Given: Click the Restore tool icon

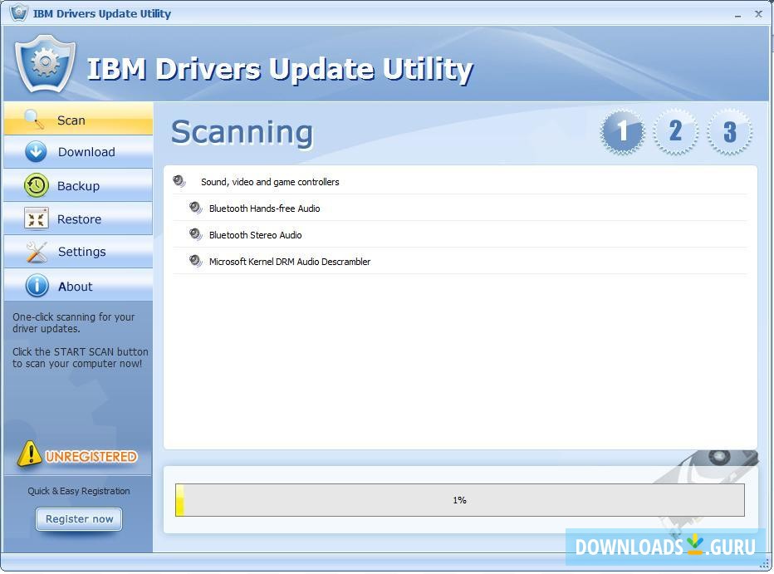Looking at the screenshot, I should (x=37, y=218).
